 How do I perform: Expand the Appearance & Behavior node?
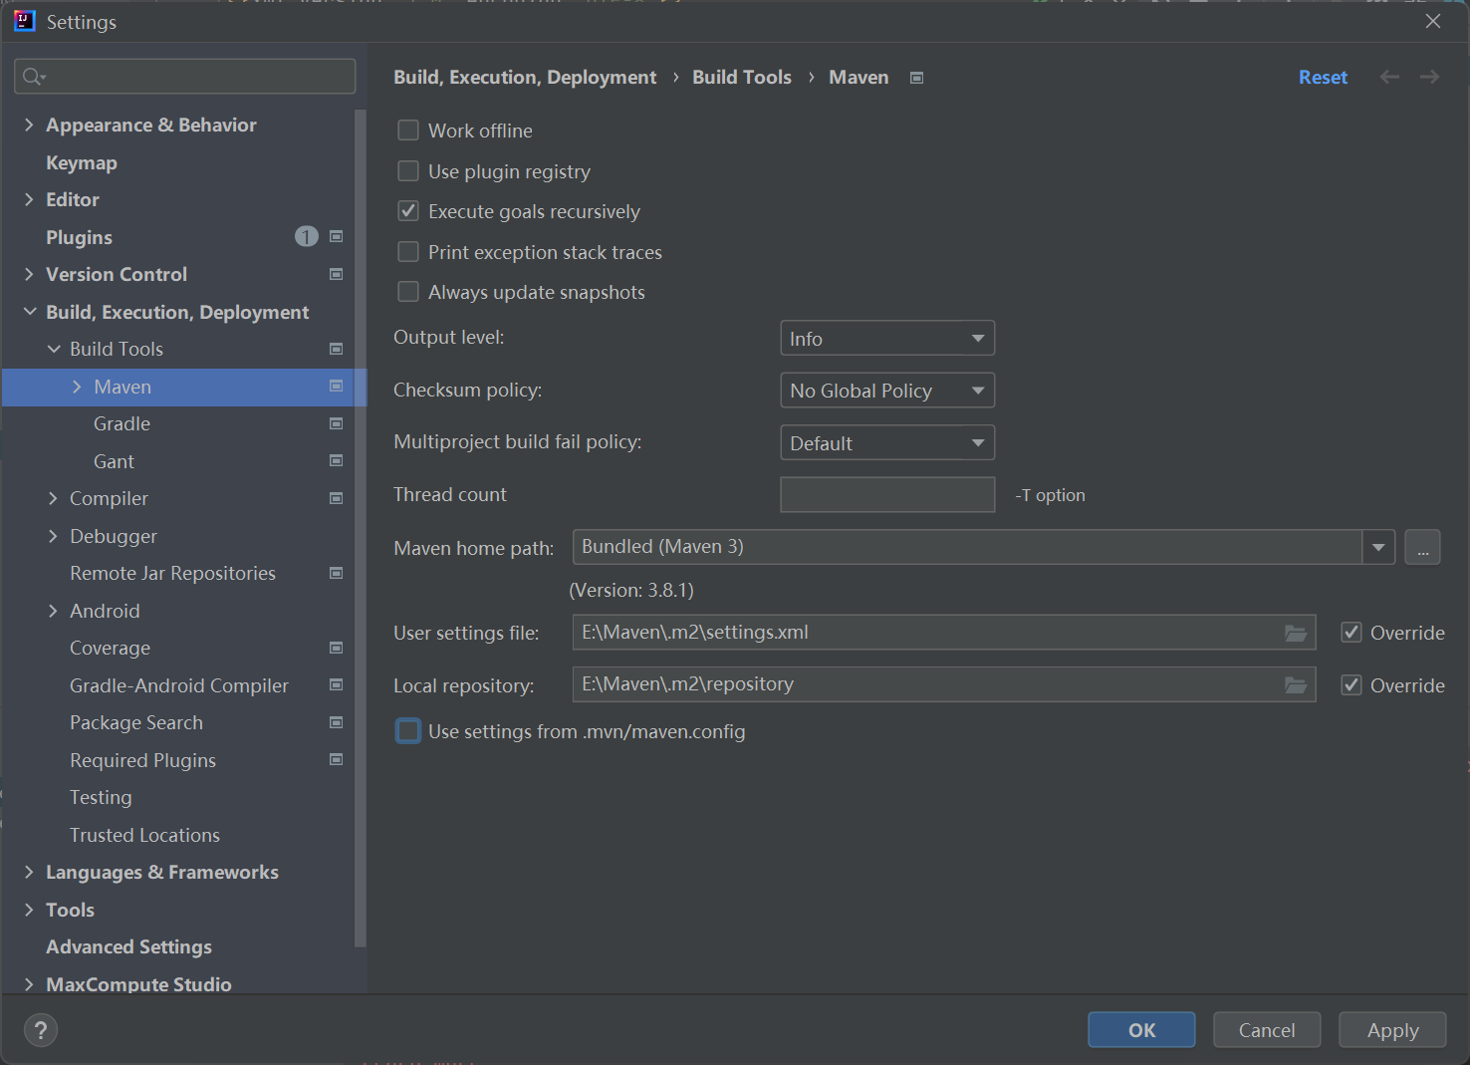pyautogui.click(x=29, y=125)
